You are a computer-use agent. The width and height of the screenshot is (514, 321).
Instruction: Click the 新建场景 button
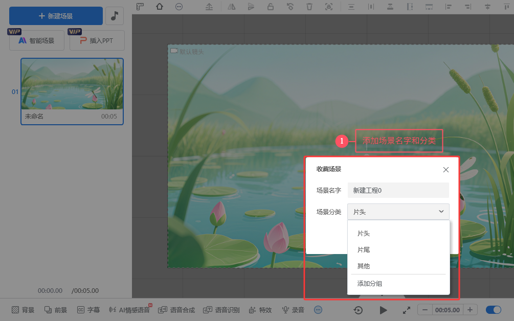pos(56,16)
